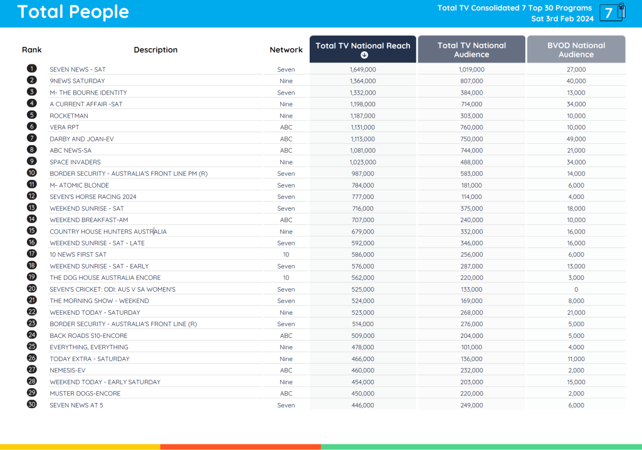Select rank badge 1 next to SEVEN NEWS - SAT
Screen dimensions: 642x450
coord(31,69)
